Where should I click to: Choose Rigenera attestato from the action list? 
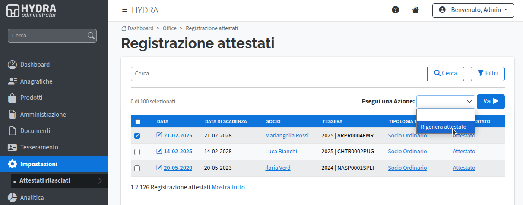[x=446, y=127]
